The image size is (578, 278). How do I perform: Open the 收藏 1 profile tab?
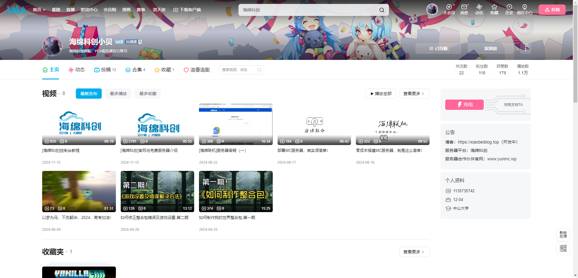(x=164, y=70)
